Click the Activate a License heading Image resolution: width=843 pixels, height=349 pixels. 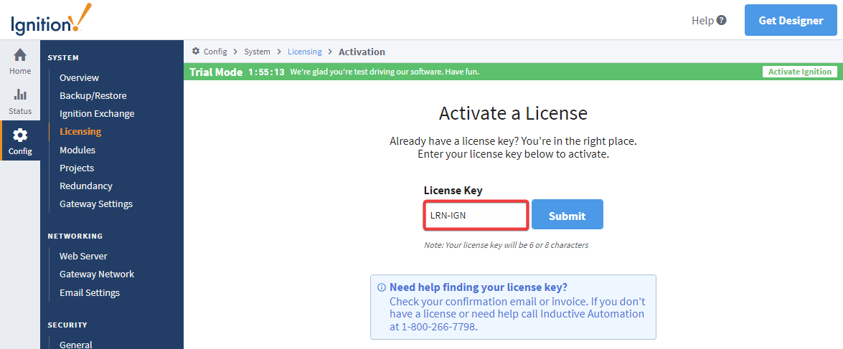[513, 113]
